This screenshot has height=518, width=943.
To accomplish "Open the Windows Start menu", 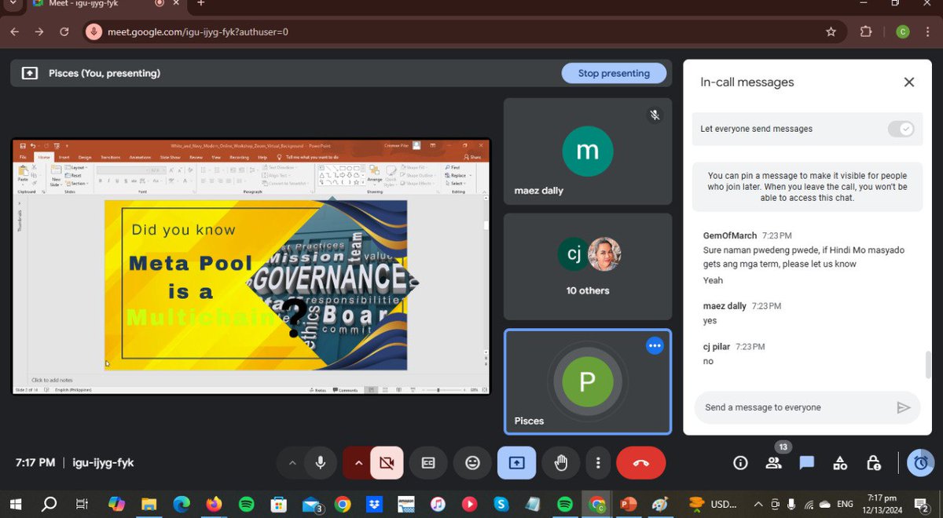I will 15,505.
